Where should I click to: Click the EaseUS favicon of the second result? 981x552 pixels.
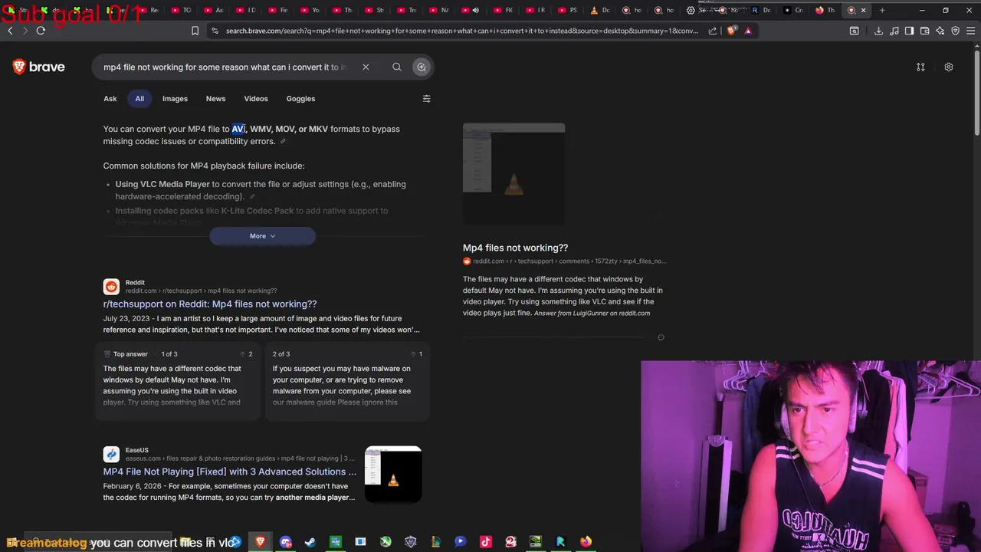tap(111, 454)
